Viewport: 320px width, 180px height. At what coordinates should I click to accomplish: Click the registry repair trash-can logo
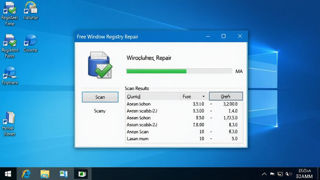pyautogui.click(x=100, y=65)
